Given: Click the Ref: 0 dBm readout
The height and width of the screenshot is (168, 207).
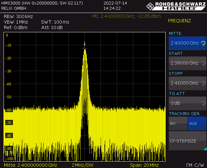Looking at the screenshot, I should click(x=16, y=27).
